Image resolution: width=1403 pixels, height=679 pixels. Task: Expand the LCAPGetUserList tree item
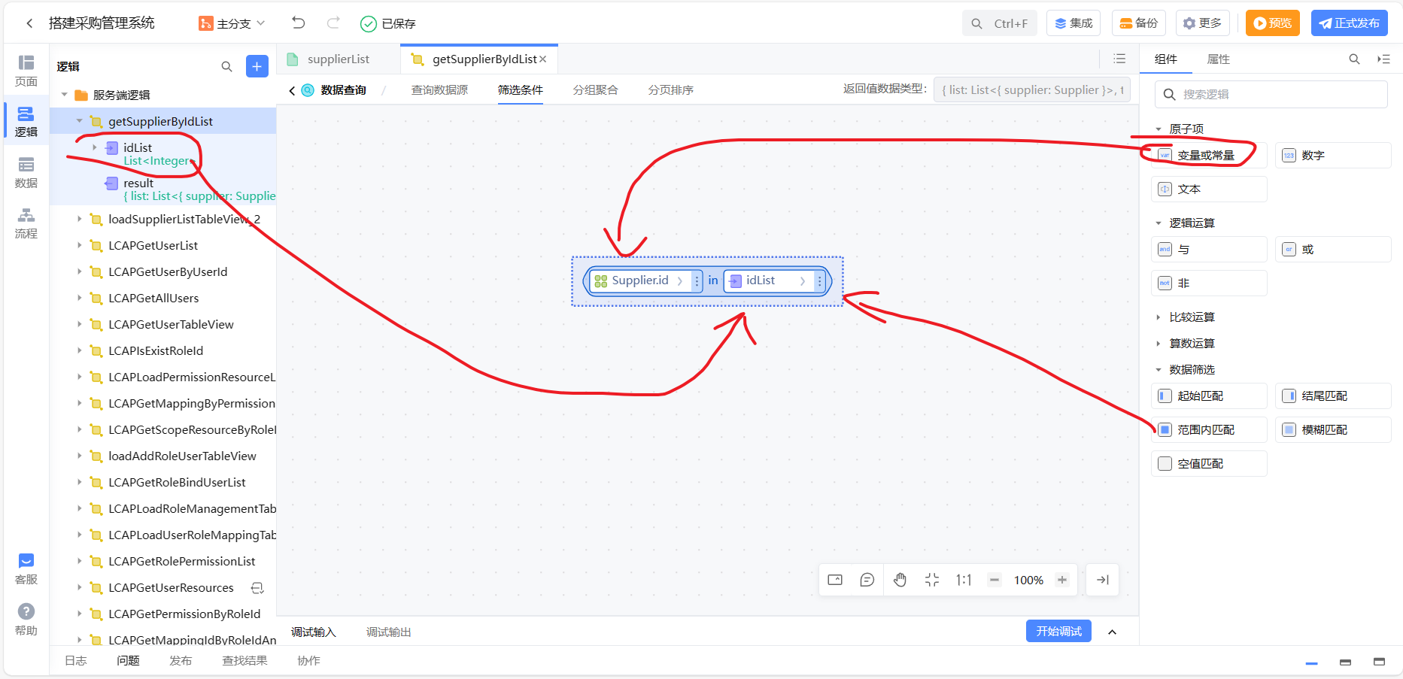(80, 245)
